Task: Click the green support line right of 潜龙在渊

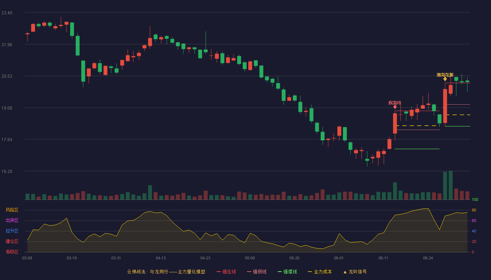Action: 457,126
